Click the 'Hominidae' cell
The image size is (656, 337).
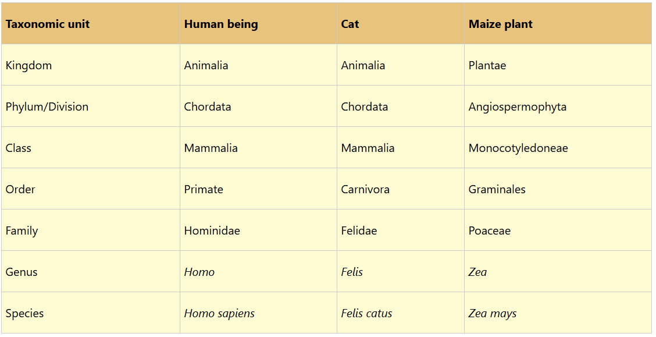[212, 231]
